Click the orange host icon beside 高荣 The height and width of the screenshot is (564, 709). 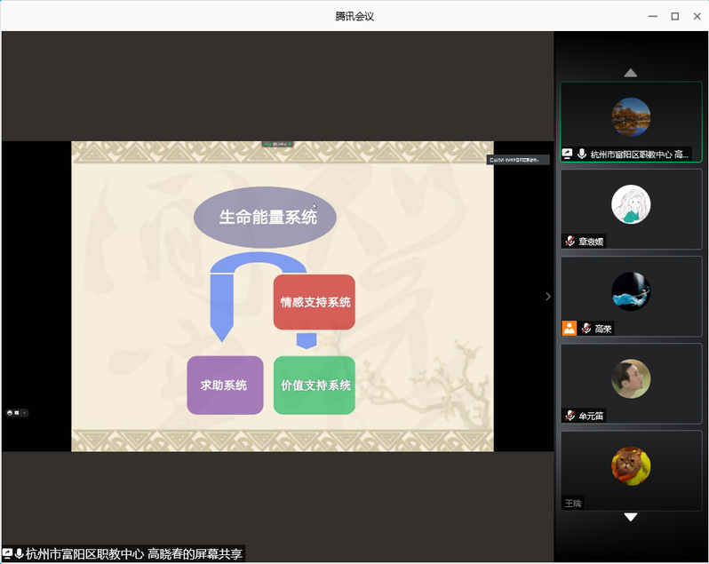coord(570,329)
